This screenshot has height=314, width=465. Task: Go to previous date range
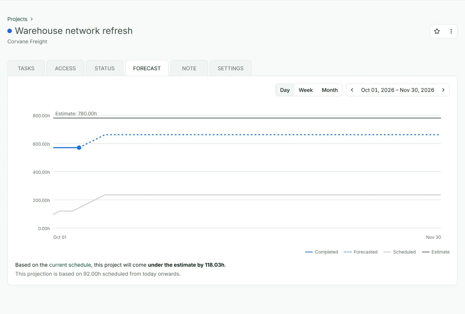point(352,90)
